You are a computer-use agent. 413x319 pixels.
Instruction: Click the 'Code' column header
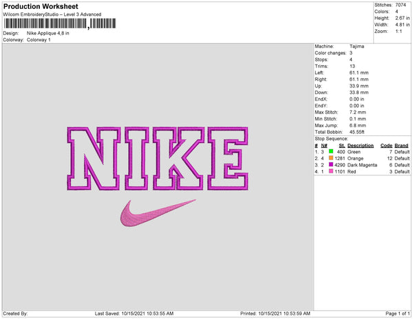pyautogui.click(x=386, y=146)
